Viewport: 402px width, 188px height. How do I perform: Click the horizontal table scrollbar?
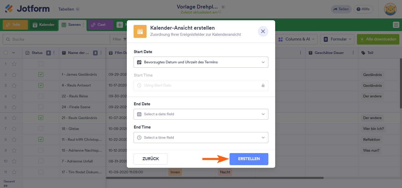tap(215, 178)
